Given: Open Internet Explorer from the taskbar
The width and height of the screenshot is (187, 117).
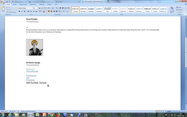Looking at the screenshot, I should tap(10, 115).
